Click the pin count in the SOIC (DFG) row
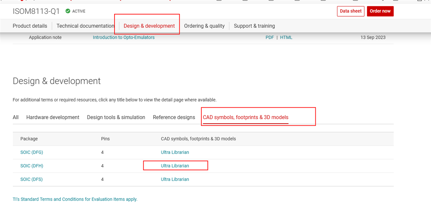The height and width of the screenshot is (214, 431). pyautogui.click(x=102, y=152)
